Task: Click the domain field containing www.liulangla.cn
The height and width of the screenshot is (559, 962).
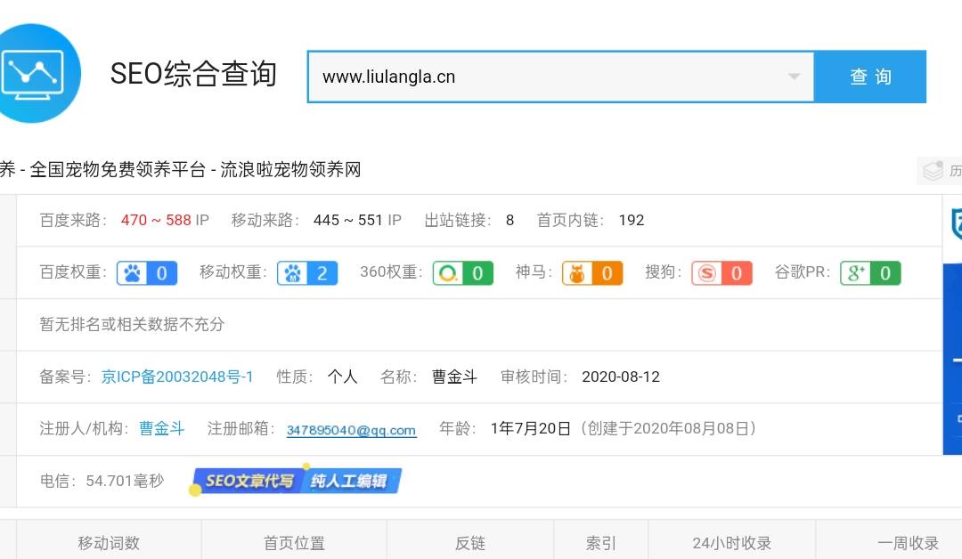Action: 543,77
